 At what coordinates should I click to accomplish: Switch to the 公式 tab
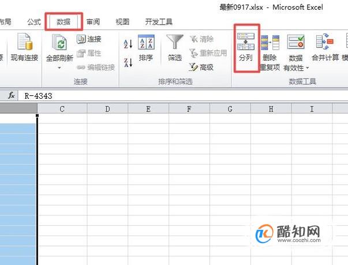pos(34,22)
